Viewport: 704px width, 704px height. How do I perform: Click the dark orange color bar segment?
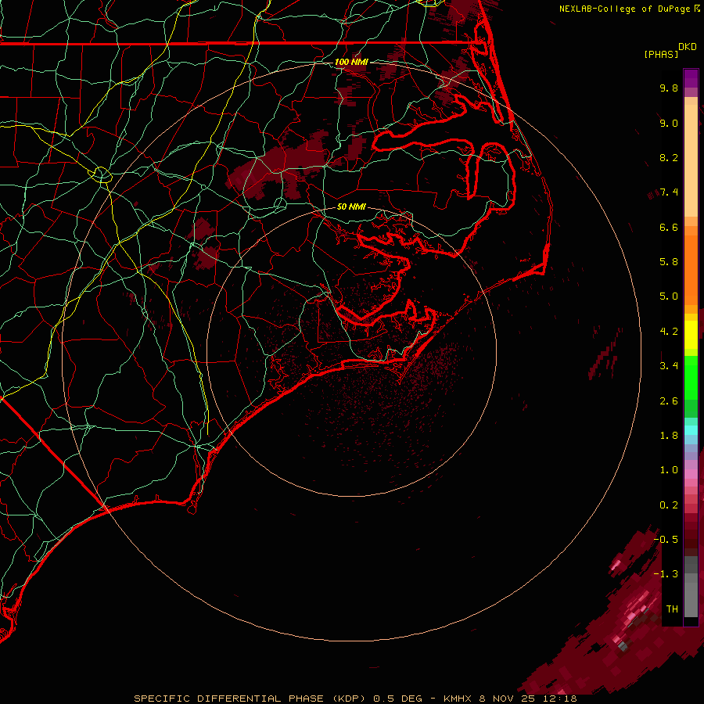691,271
